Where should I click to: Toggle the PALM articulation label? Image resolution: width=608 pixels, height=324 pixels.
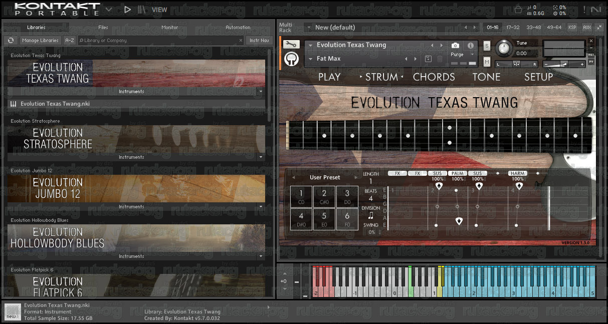458,173
